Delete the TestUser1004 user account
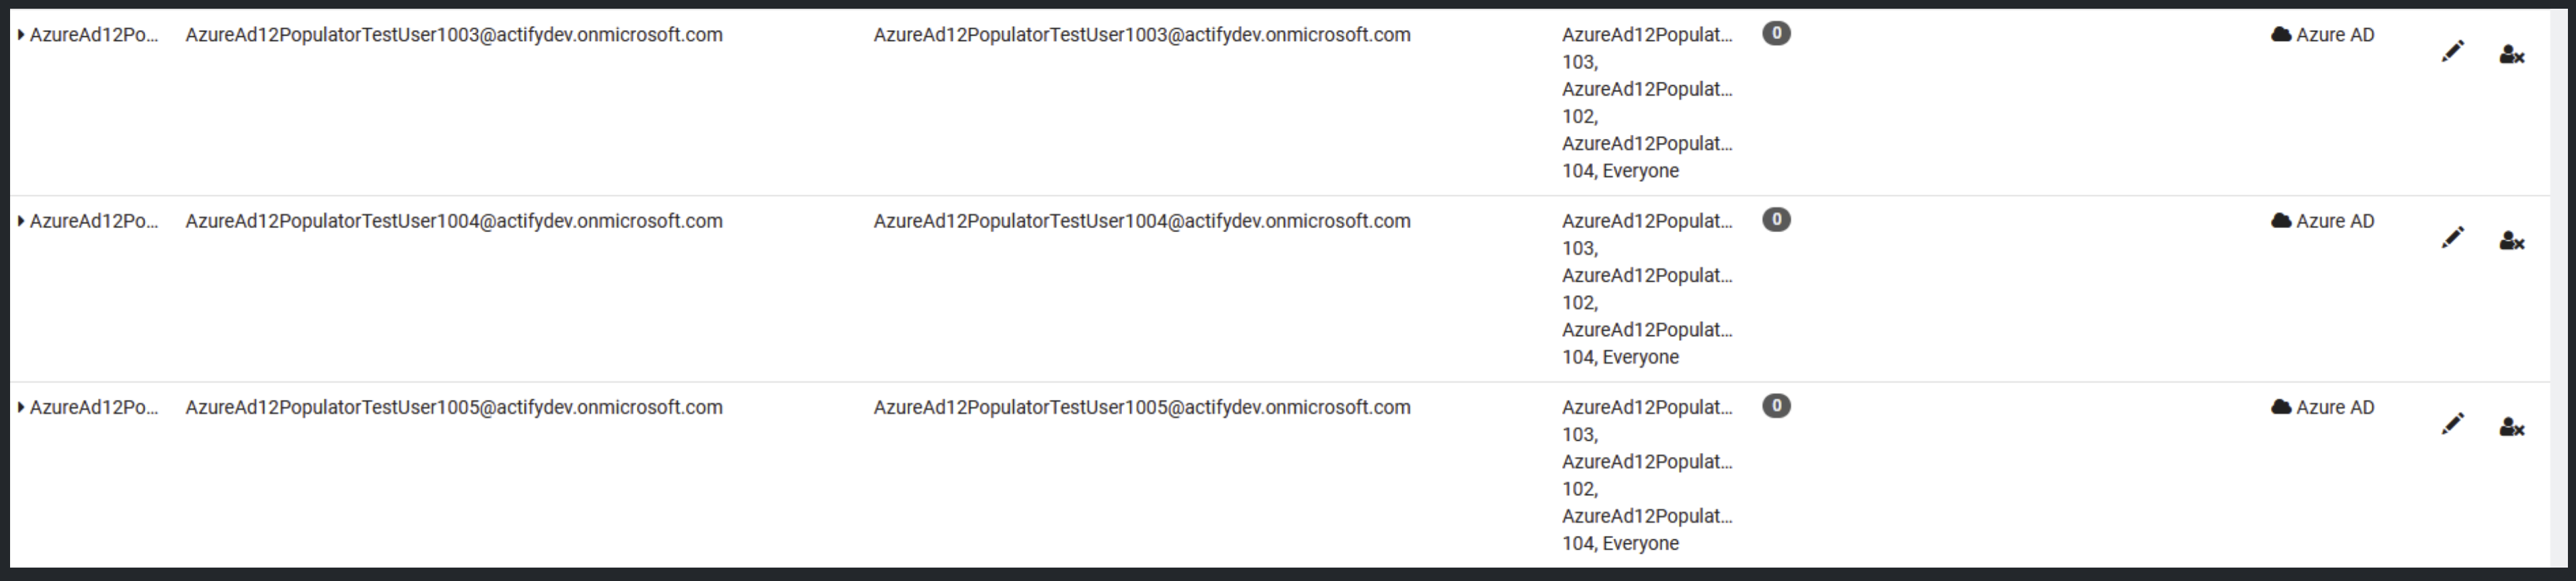Viewport: 2576px width, 581px height. click(2511, 241)
